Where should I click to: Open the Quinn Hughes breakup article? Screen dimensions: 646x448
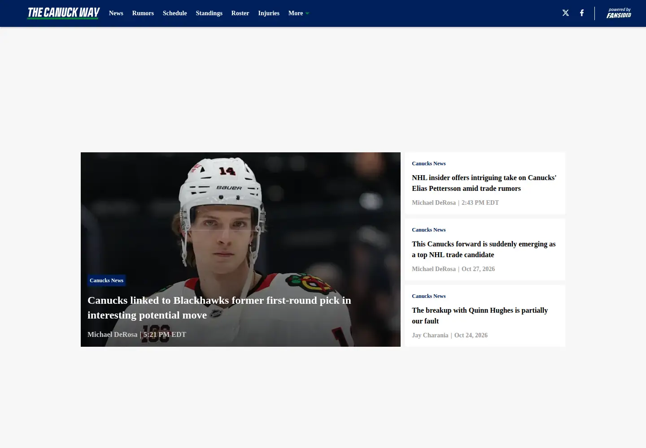click(x=480, y=315)
